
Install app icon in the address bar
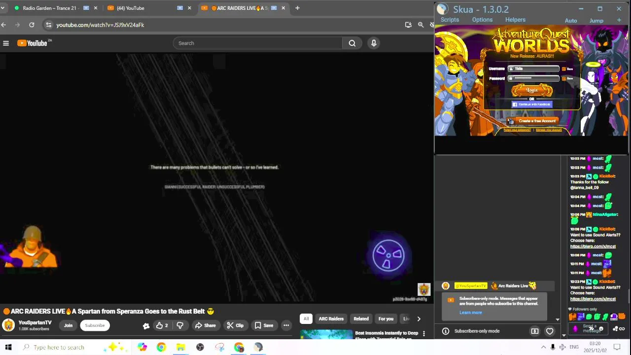[x=408, y=25]
